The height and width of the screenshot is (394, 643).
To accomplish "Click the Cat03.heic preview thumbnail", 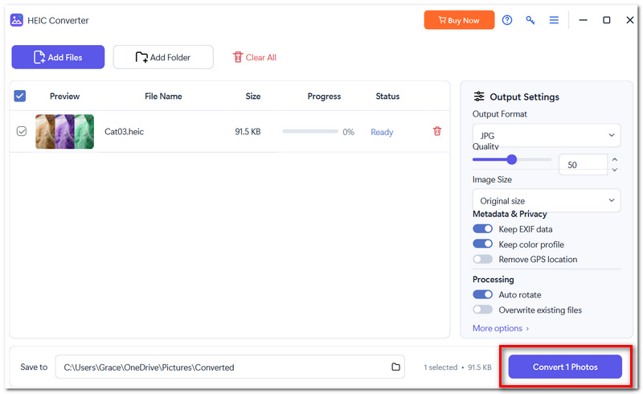I will click(x=64, y=131).
